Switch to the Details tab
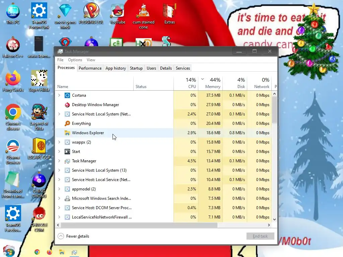The width and height of the screenshot is (343, 257). pos(166,68)
